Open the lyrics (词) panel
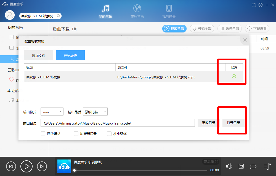 pyautogui.click(x=241, y=166)
